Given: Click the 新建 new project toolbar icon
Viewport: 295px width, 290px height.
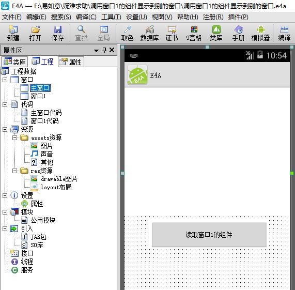Looking at the screenshot, I should tap(13, 34).
